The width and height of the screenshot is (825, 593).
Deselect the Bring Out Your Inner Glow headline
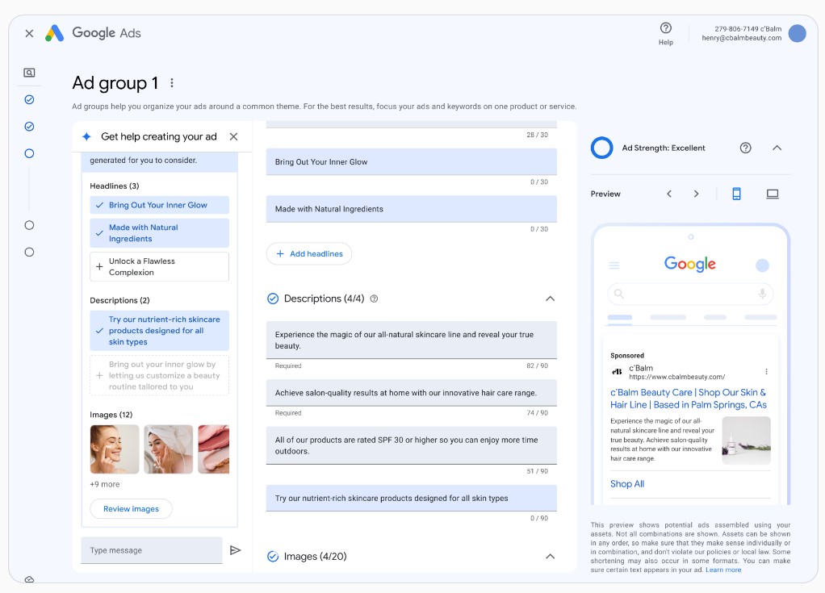[x=159, y=205]
